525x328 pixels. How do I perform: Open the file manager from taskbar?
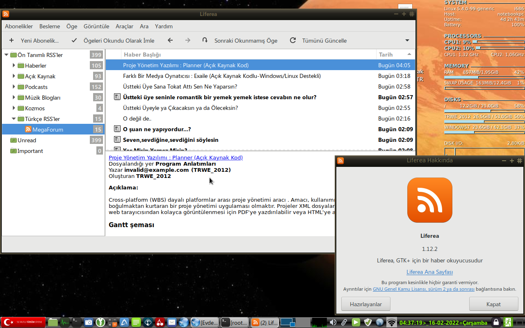pos(53,322)
